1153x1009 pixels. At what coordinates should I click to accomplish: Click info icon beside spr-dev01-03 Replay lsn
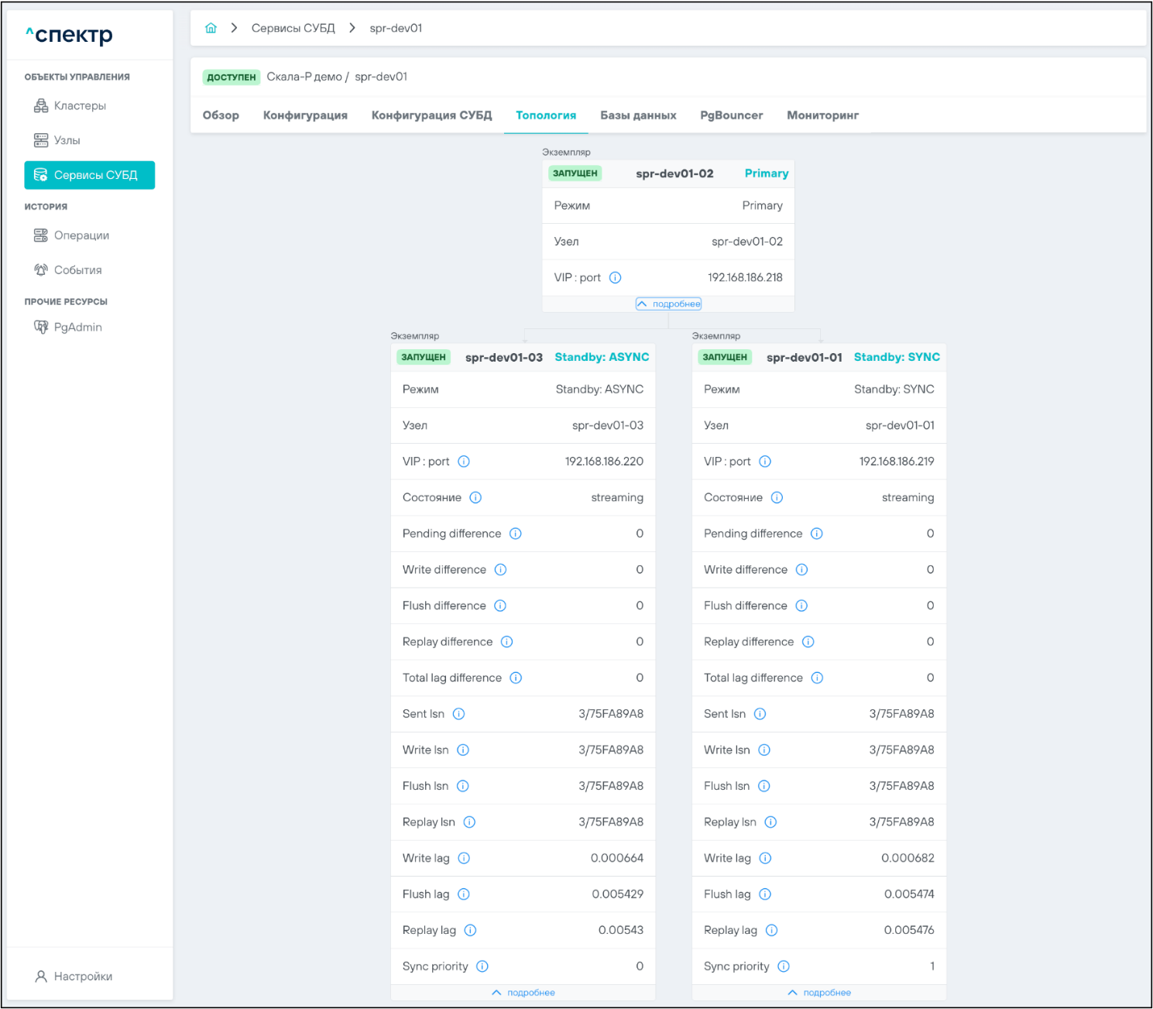pos(469,822)
